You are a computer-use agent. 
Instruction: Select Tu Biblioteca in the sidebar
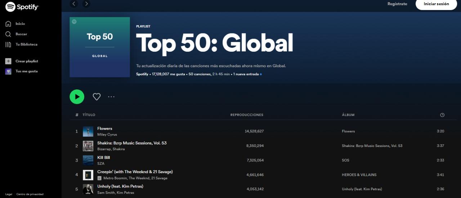[26, 45]
